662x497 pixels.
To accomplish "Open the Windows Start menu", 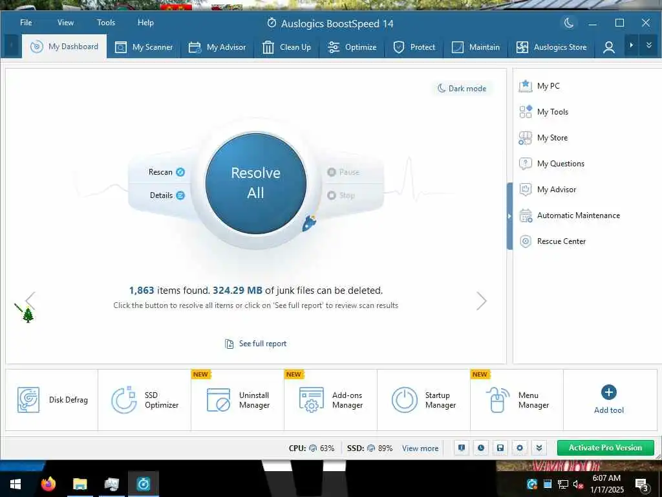I will (16, 484).
